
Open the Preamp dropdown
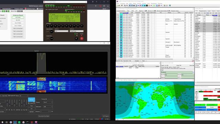pyautogui.click(x=48, y=102)
